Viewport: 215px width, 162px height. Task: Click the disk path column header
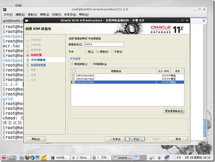(116, 71)
